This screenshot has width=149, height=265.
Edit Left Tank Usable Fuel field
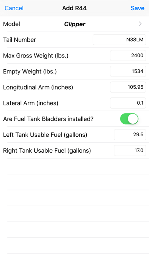[130, 135]
